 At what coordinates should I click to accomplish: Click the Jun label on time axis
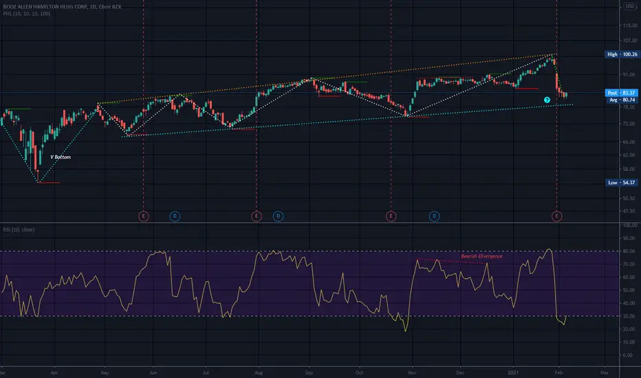click(153, 373)
